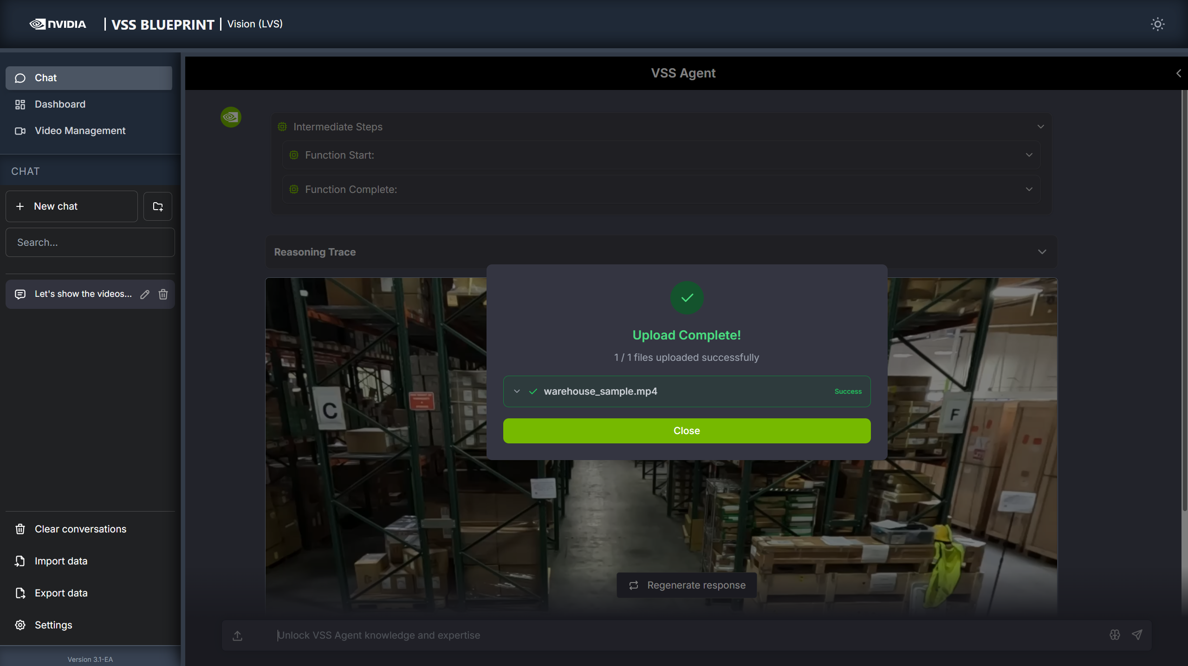Rename chat using the pencil icon
Viewport: 1188px width, 666px height.
tap(145, 294)
